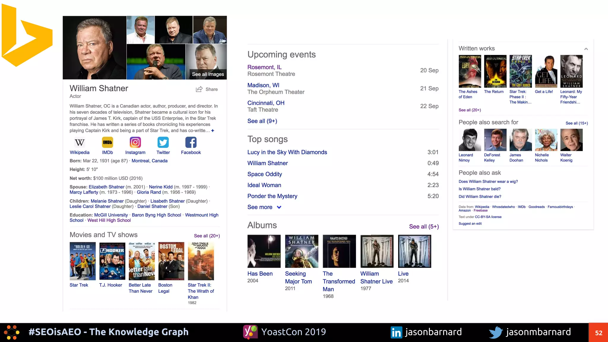This screenshot has height=342, width=608.
Task: Open See all (5+) albums
Action: tap(424, 227)
